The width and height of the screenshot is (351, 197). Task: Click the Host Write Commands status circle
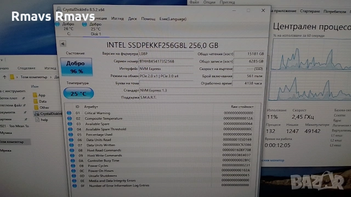[72, 155]
